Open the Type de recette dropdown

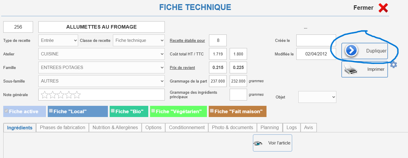point(58,40)
